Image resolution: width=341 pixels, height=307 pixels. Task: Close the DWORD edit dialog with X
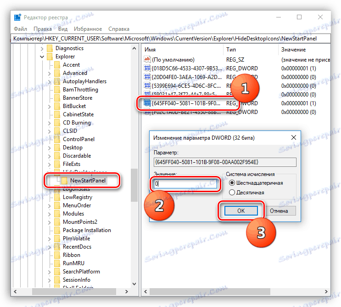[294, 137]
